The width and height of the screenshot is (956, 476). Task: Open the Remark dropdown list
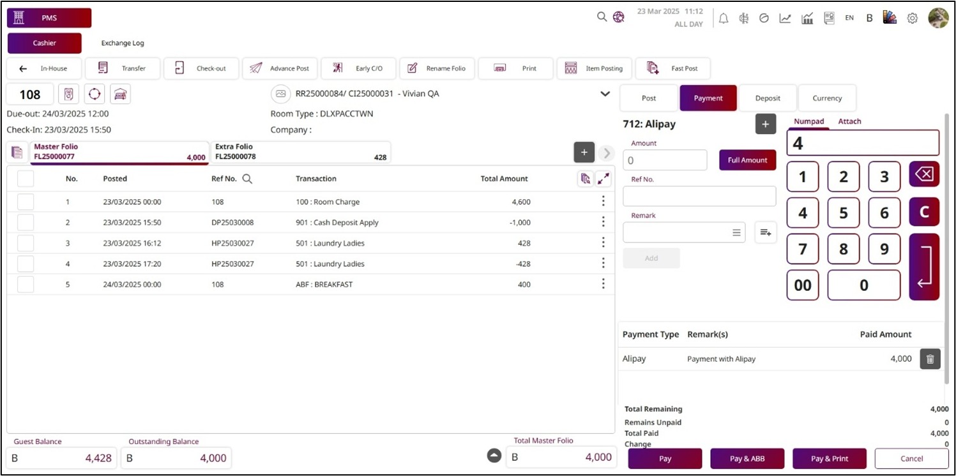[736, 233]
